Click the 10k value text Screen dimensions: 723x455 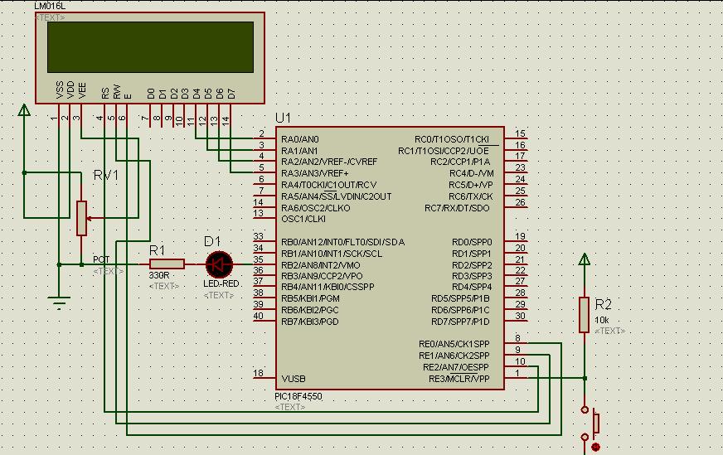pyautogui.click(x=602, y=320)
